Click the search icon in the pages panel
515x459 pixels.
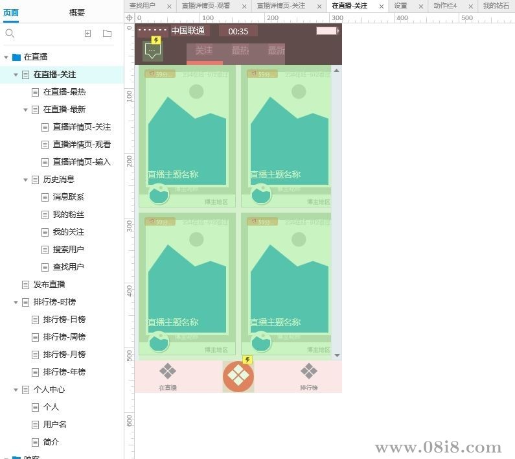[10, 34]
